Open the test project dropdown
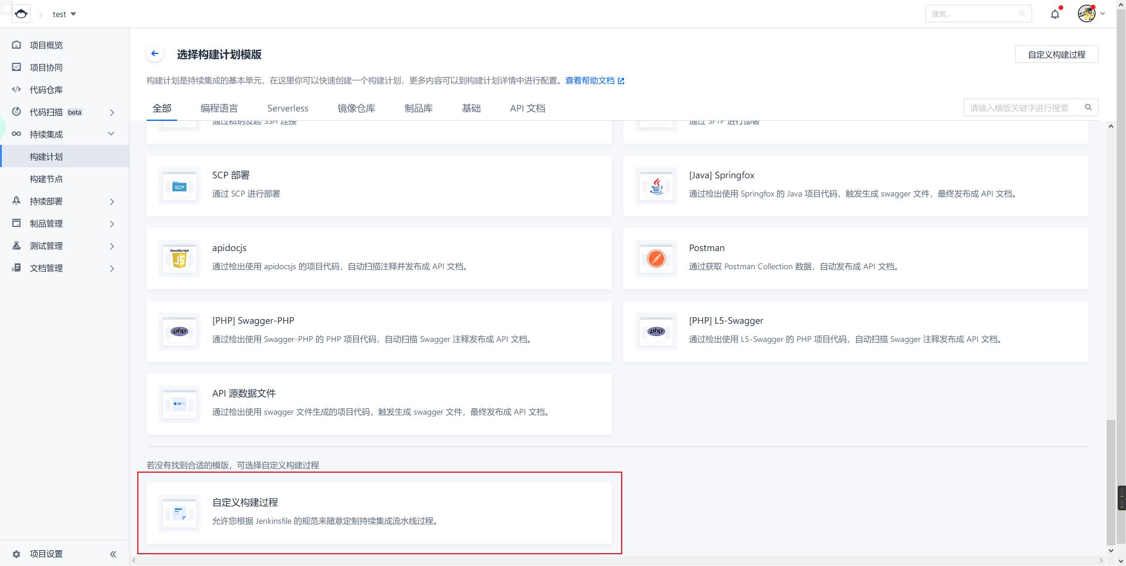This screenshot has width=1126, height=566. coord(65,14)
